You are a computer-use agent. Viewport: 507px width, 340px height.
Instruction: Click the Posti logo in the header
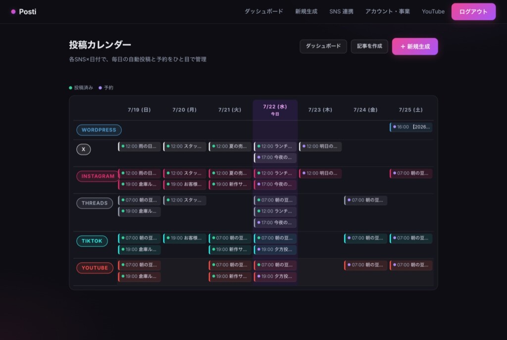24,11
